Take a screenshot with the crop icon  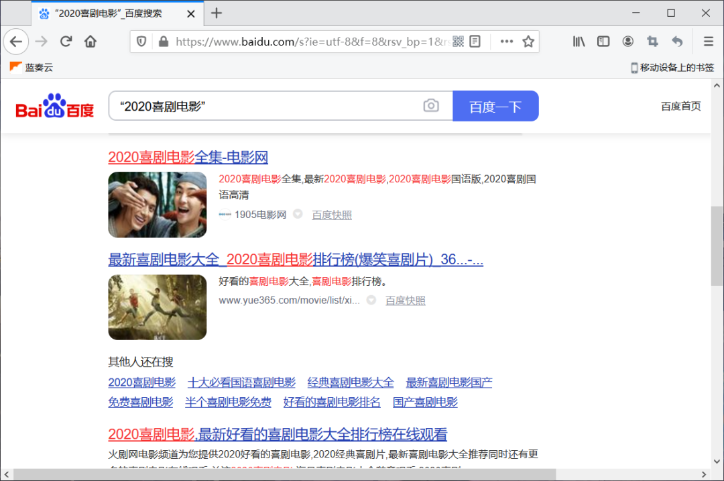[652, 41]
